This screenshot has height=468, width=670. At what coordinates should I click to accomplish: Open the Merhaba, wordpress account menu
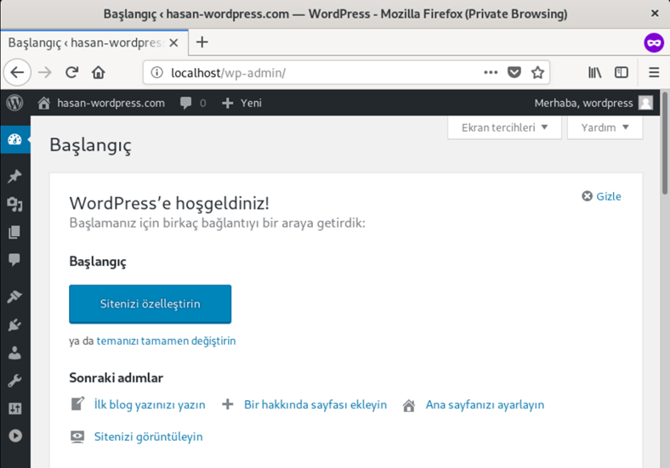click(593, 103)
